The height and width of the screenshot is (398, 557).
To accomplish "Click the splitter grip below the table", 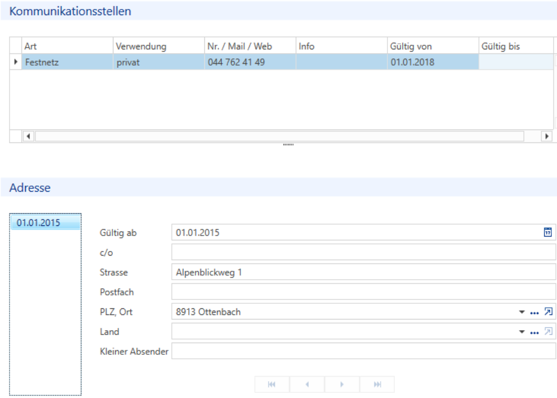I will (288, 145).
